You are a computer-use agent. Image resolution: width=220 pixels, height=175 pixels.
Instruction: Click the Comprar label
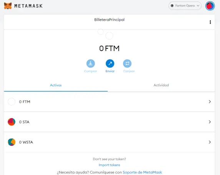[x=90, y=71]
